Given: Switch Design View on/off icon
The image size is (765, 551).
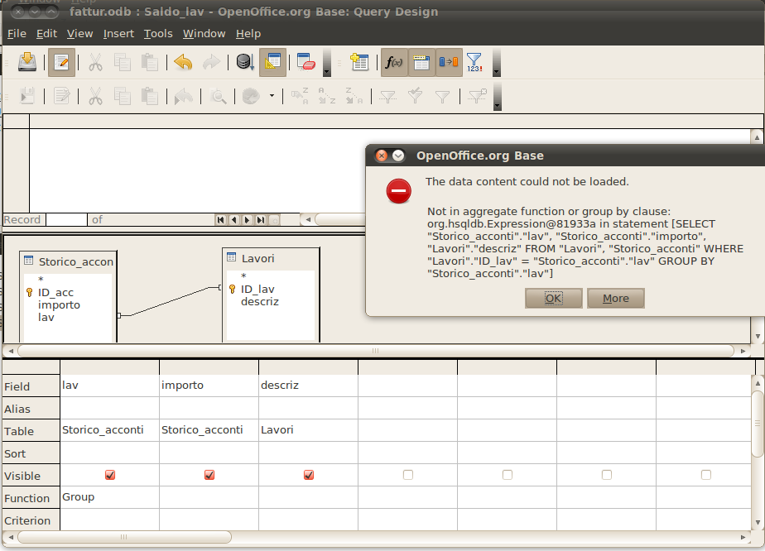Looking at the screenshot, I should 272,62.
